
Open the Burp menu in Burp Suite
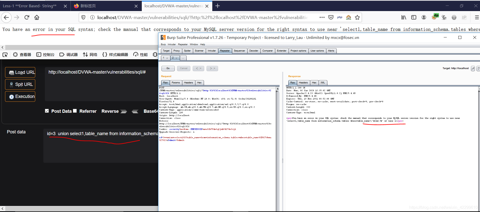[163, 44]
